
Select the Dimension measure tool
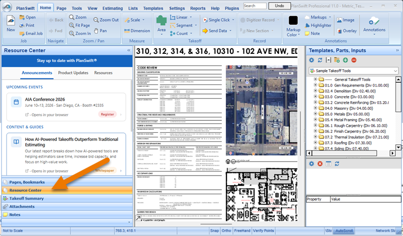(x=137, y=31)
